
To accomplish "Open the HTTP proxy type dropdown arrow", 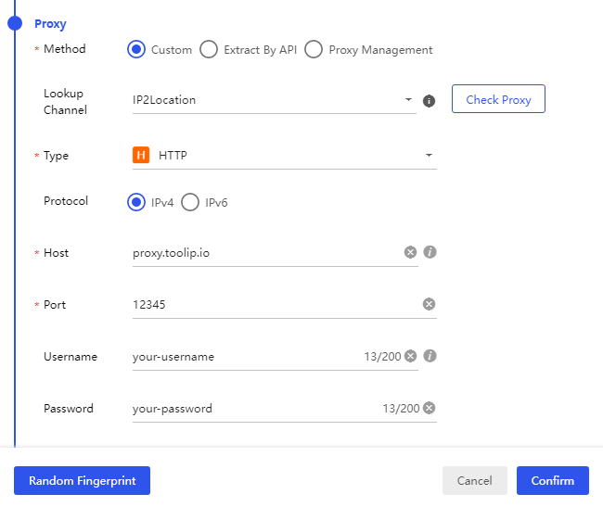I will click(x=429, y=156).
